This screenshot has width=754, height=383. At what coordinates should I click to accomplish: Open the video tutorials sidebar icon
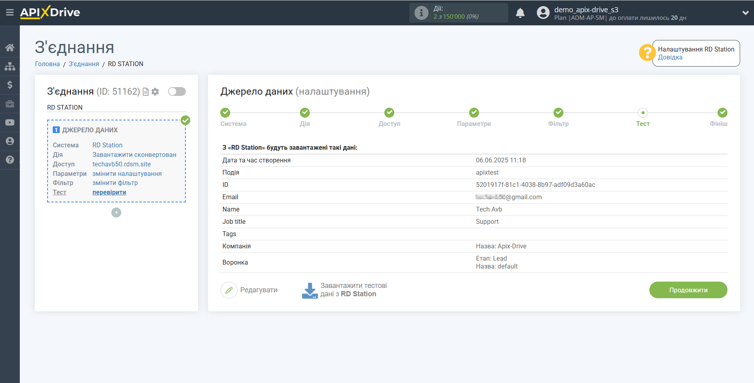point(10,122)
